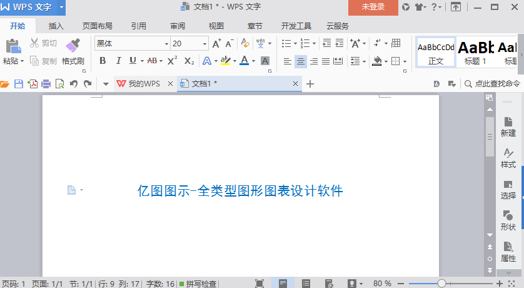Apply distributed alignment

click(x=338, y=61)
